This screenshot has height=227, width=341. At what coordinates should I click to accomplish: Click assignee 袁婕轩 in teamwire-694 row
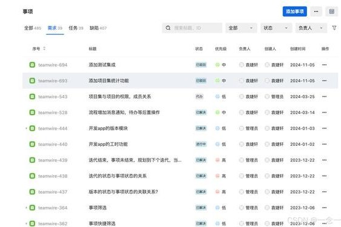coord(249,65)
